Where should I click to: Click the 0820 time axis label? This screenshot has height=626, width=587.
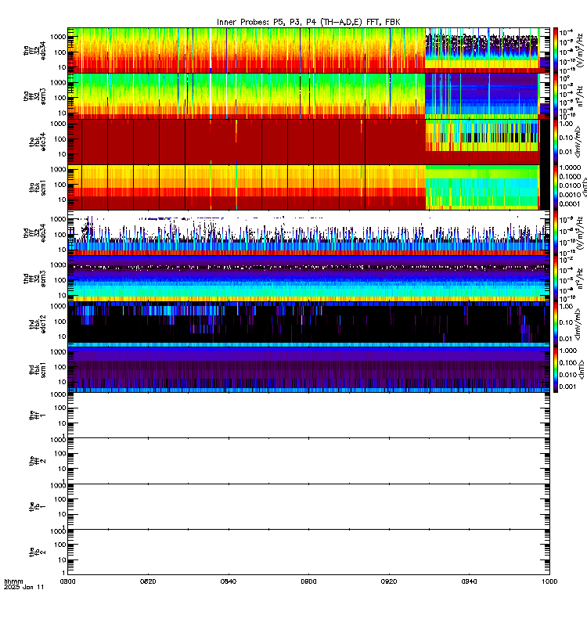[148, 581]
